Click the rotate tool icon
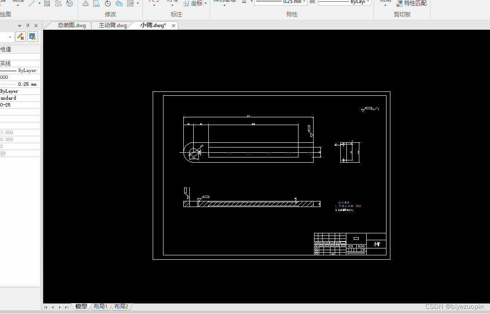The image size is (490, 314). point(108,3)
